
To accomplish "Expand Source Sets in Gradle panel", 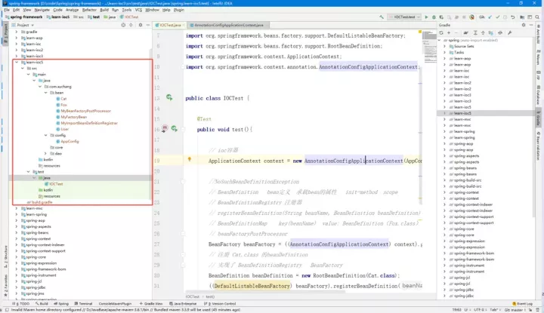I will (x=445, y=46).
